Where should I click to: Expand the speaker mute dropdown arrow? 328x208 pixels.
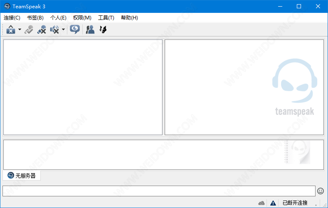63,30
